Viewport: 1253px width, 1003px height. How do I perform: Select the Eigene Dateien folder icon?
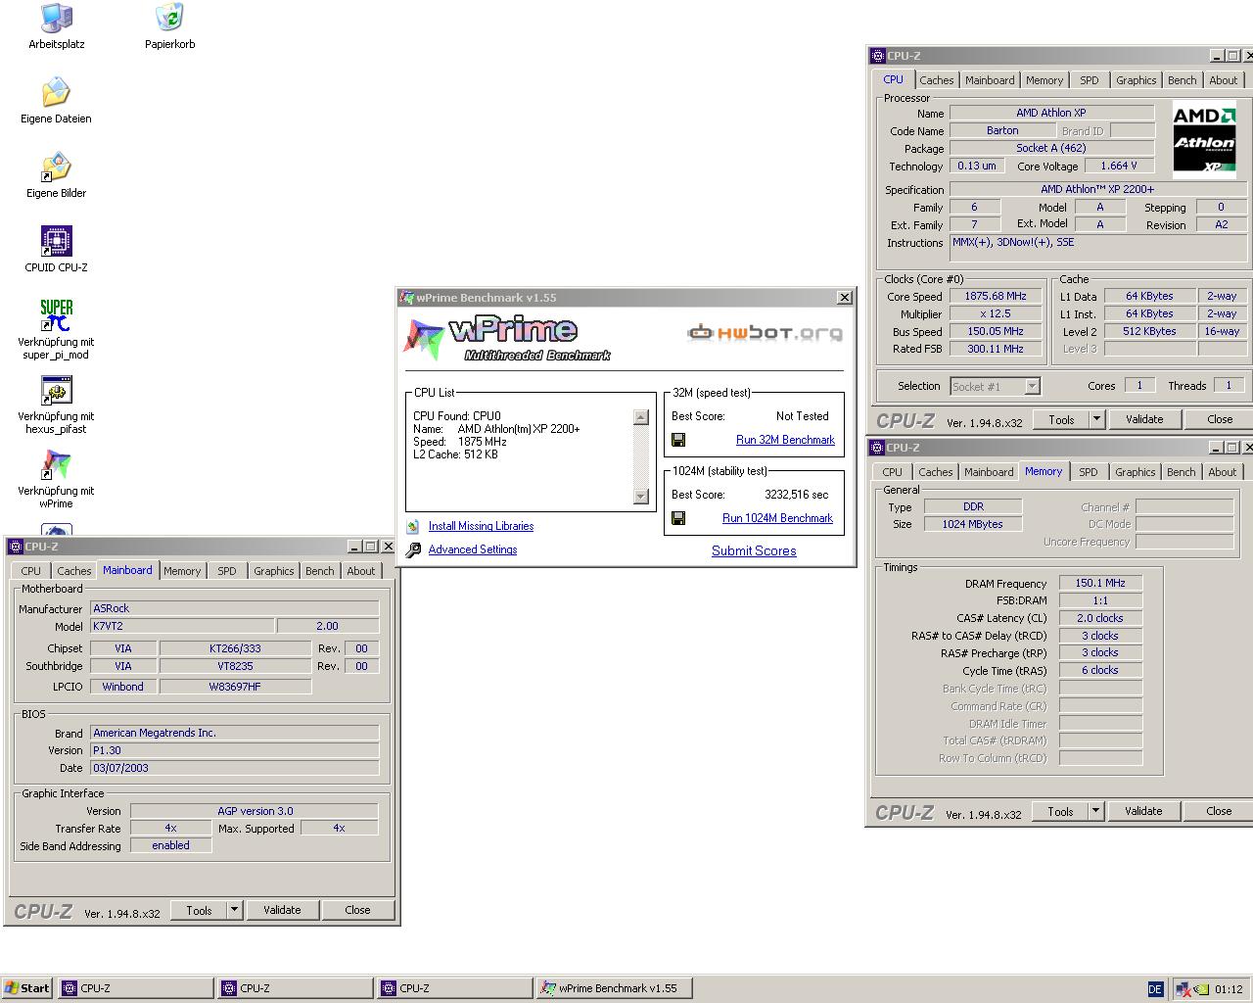(57, 92)
